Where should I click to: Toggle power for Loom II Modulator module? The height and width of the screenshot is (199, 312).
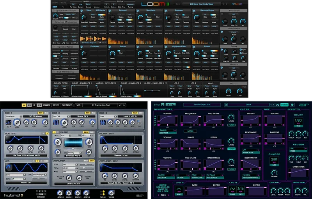pyautogui.click(x=138, y=11)
